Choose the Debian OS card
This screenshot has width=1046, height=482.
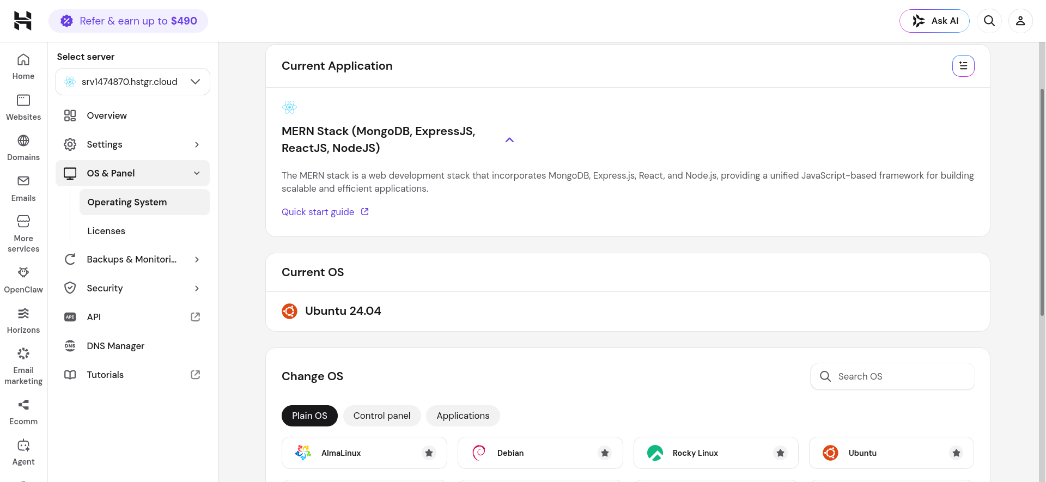[540, 453]
